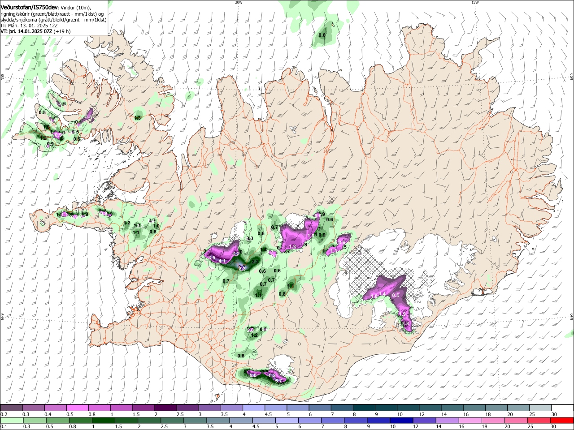Click pale grey top-row swatch between 25 and 30

tap(540, 408)
